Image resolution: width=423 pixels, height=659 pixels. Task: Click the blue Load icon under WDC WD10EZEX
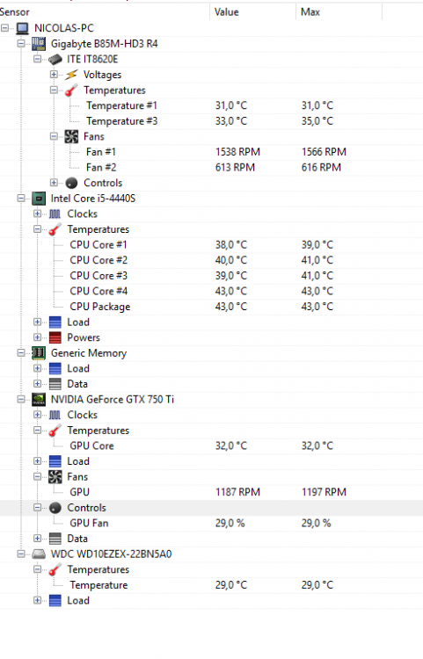55,601
